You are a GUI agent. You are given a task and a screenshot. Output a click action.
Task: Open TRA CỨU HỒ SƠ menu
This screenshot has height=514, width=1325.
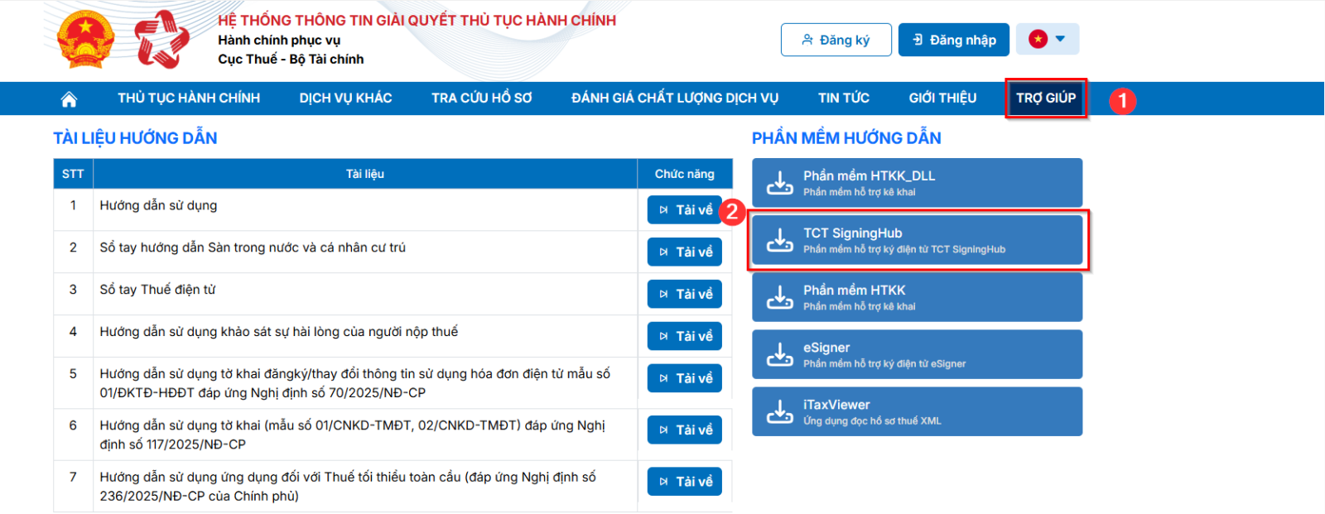pos(482,98)
